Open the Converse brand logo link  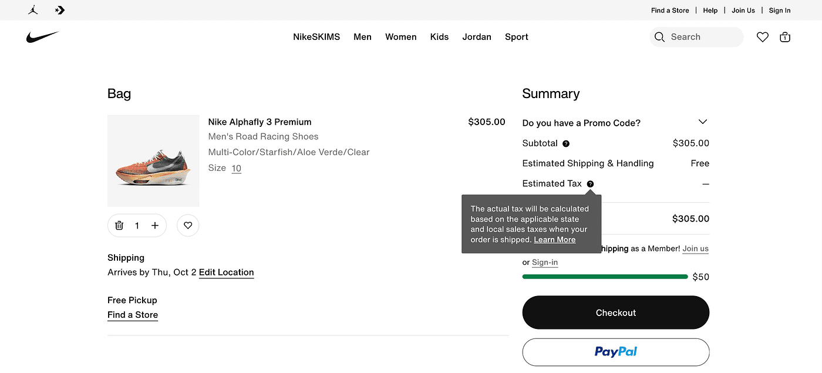coord(60,10)
